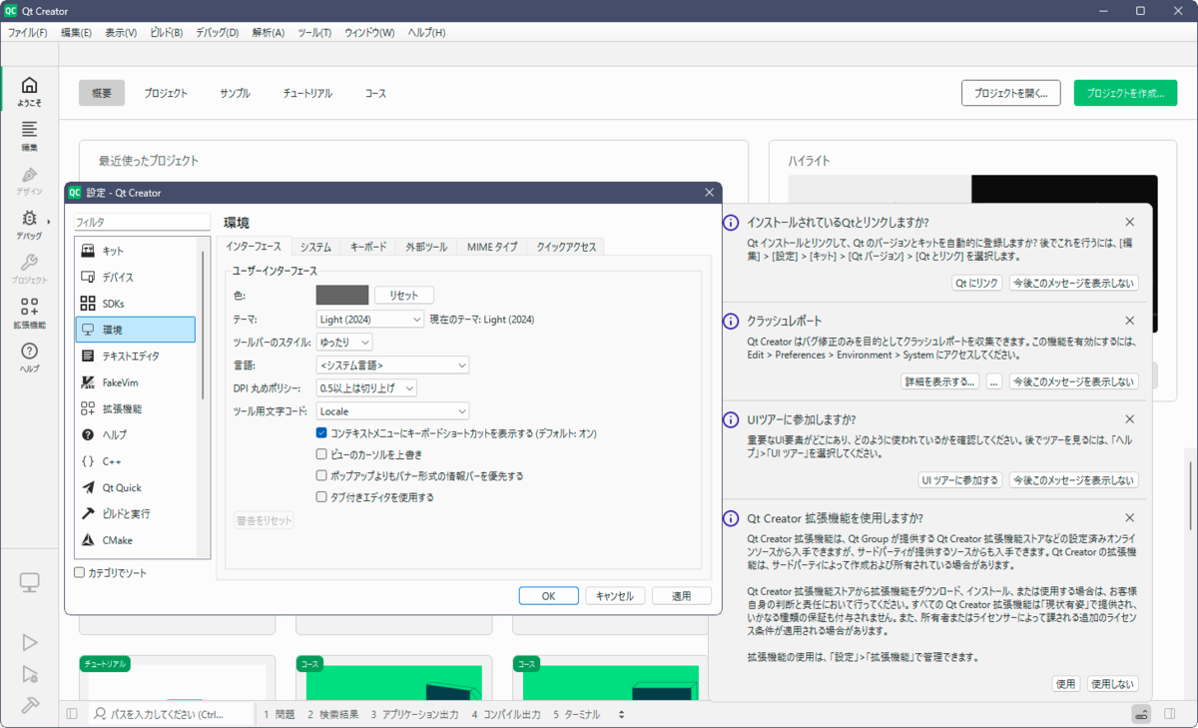Image resolution: width=1198 pixels, height=728 pixels.
Task: Click the フィルタ input field
Action: click(x=142, y=222)
